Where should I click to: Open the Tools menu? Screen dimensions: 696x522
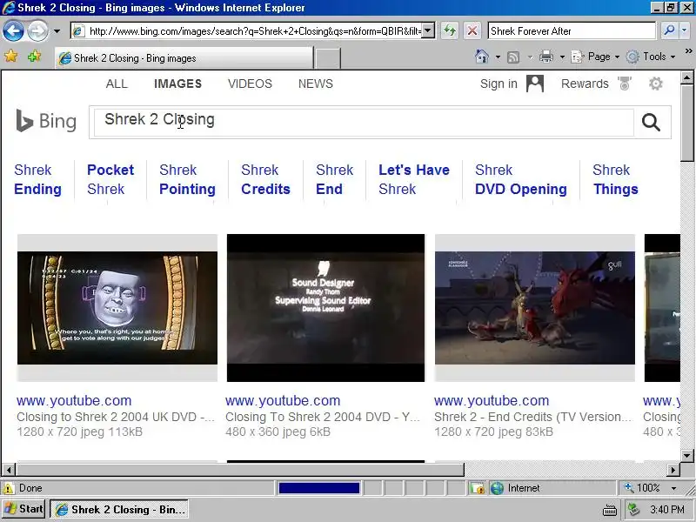click(651, 57)
